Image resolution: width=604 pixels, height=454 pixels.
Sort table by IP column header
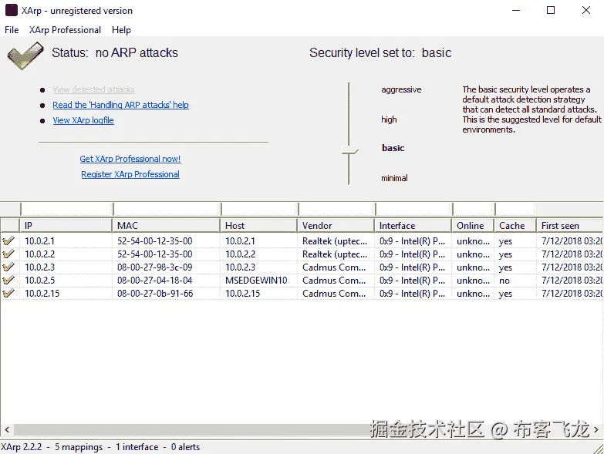tap(66, 226)
